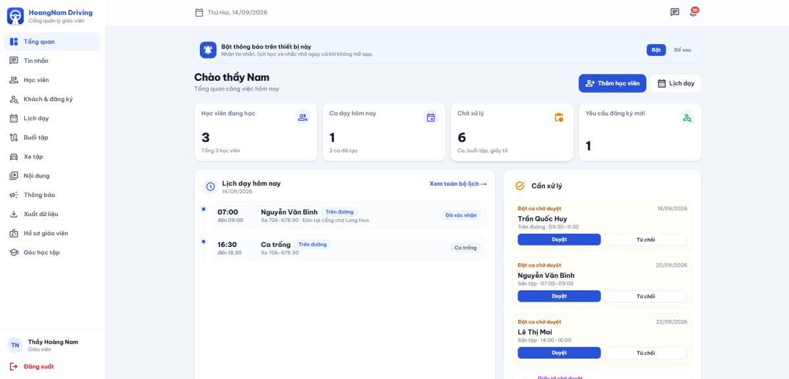Viewport: 789px width, 379px height.
Task: Open Thông báo sidebar item
Action: (52, 195)
